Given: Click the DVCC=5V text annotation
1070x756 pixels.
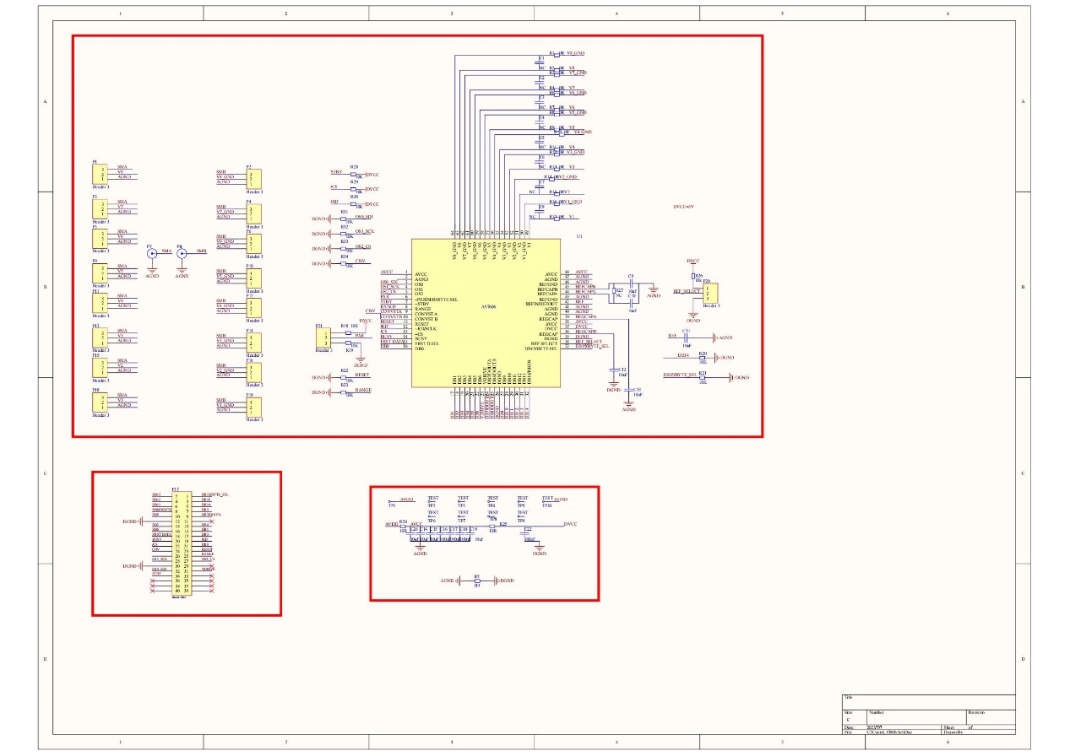Looking at the screenshot, I should click(x=682, y=207).
